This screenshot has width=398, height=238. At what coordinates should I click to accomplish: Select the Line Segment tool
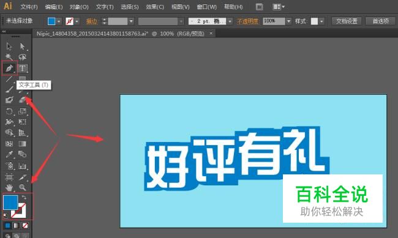[x=9, y=79]
